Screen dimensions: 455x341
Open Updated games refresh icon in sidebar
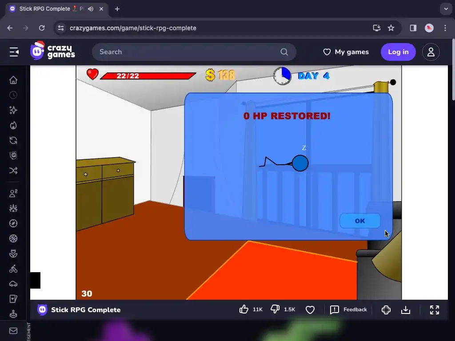click(x=13, y=140)
